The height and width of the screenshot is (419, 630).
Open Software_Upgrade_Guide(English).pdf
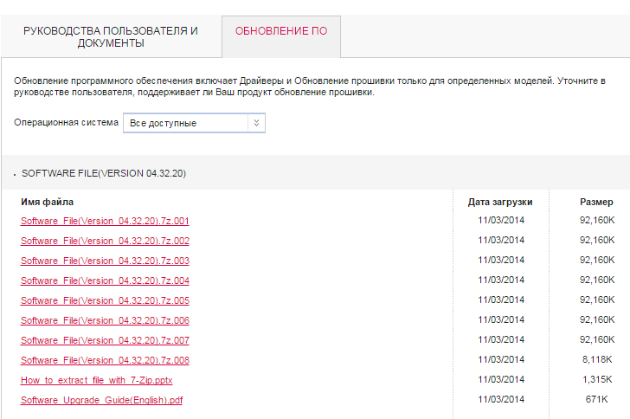point(101,400)
